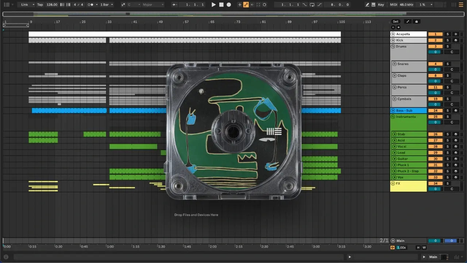Viewport: 467px width, 263px height.
Task: Toggle the browser show/hide icon
Action: tap(7, 5)
